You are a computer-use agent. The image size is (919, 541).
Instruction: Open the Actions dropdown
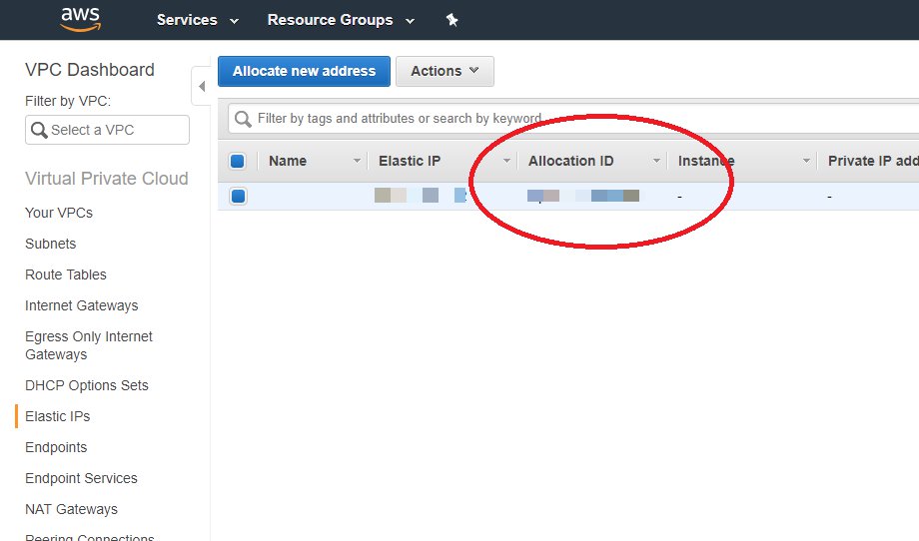click(445, 72)
